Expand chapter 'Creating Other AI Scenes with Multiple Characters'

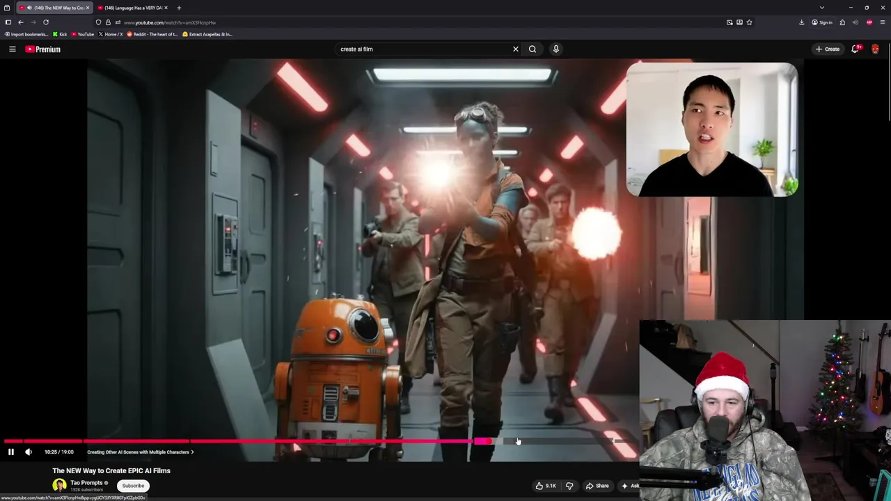click(140, 452)
